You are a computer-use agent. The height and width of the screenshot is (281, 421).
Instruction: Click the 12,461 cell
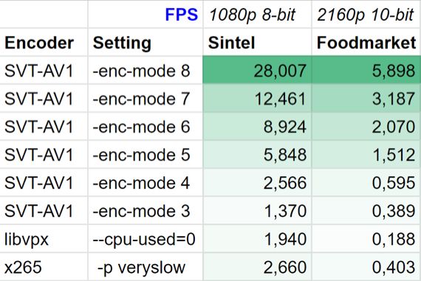point(257,98)
